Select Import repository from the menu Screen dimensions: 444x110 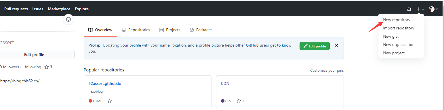(401, 28)
